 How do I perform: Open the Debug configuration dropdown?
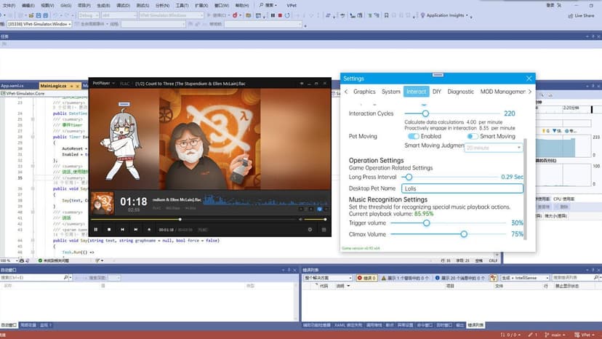[88, 15]
